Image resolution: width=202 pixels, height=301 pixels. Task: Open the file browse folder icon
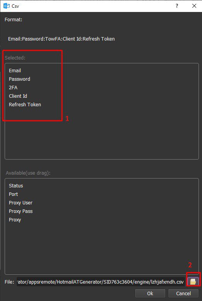(x=193, y=282)
